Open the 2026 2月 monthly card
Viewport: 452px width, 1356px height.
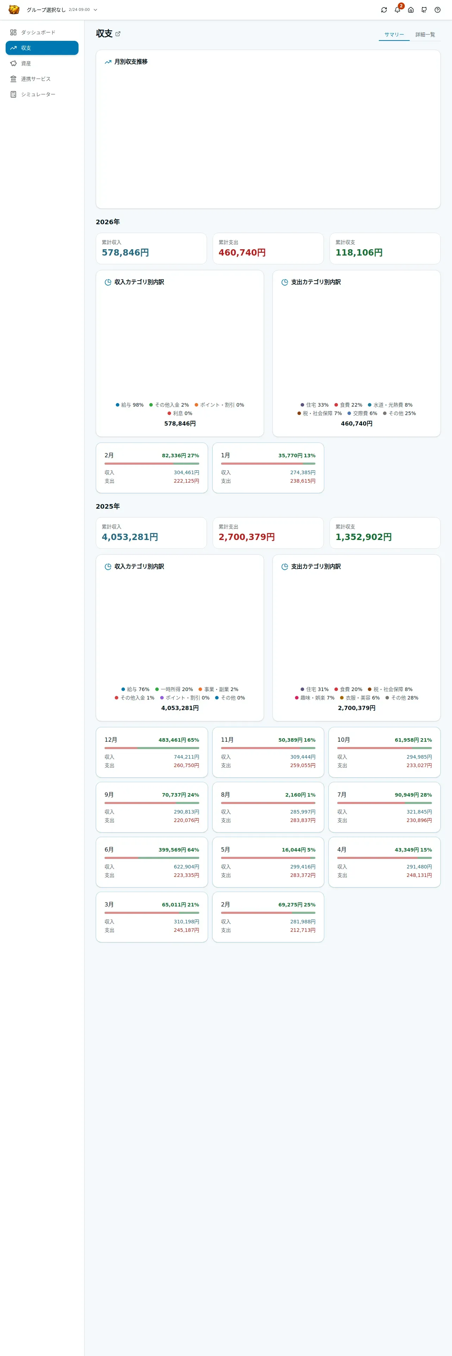151,468
